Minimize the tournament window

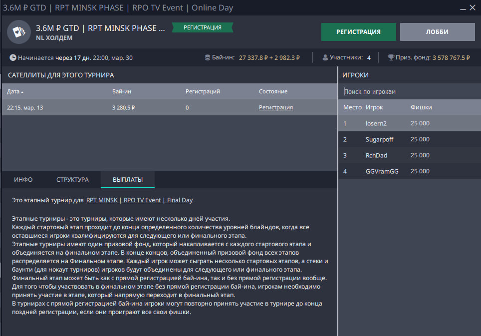458,7
